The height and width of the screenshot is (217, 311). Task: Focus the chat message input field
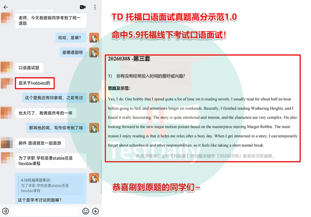pos(45,211)
